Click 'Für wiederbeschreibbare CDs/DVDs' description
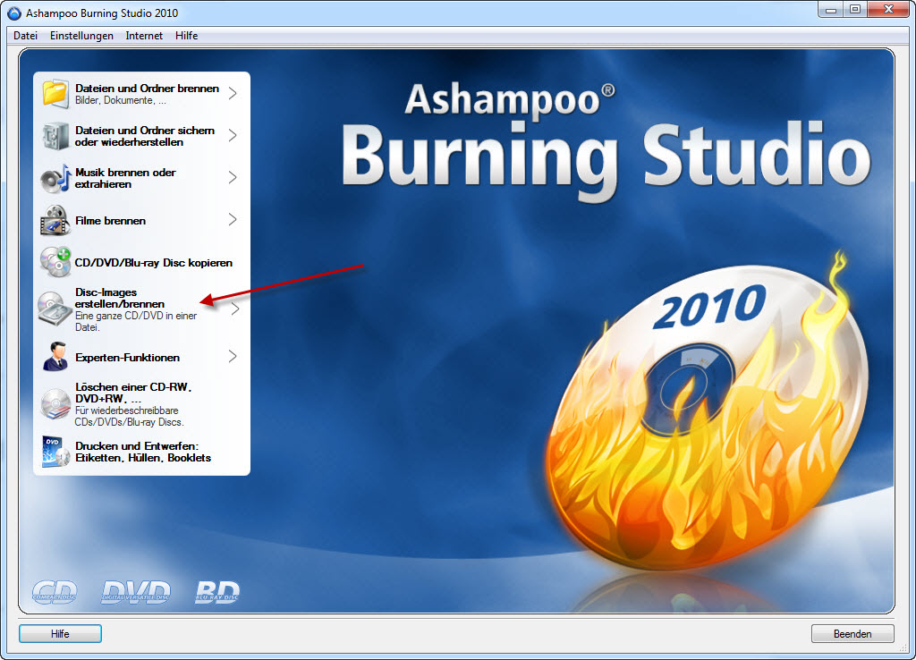The width and height of the screenshot is (916, 660). click(129, 416)
